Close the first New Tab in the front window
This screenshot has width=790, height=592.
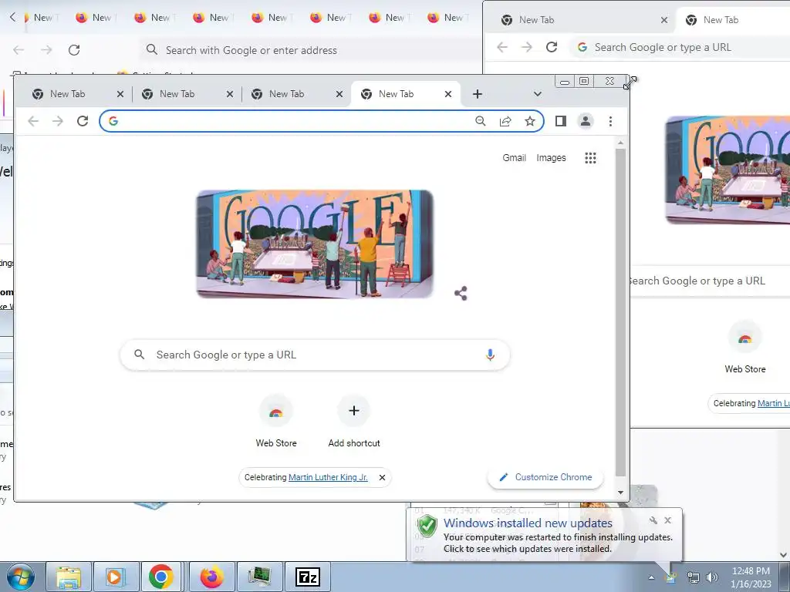click(x=120, y=93)
